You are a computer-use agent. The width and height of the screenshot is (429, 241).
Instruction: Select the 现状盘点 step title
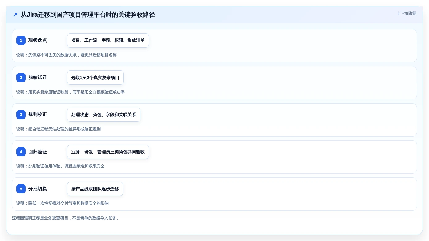[38, 40]
